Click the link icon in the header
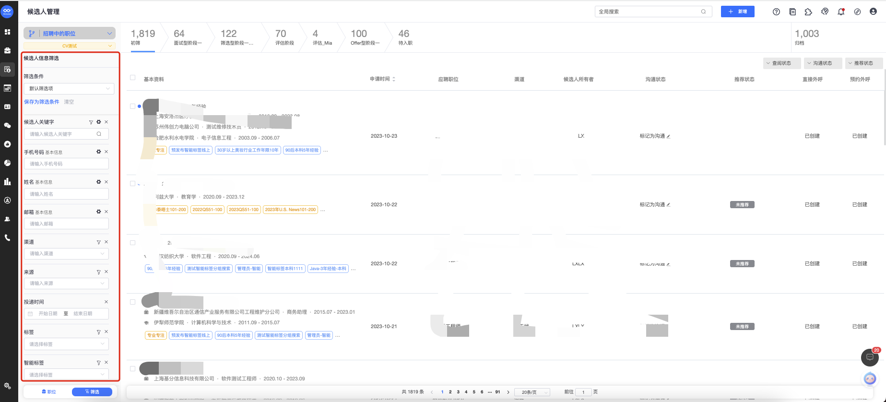This screenshot has width=886, height=402. click(x=857, y=12)
